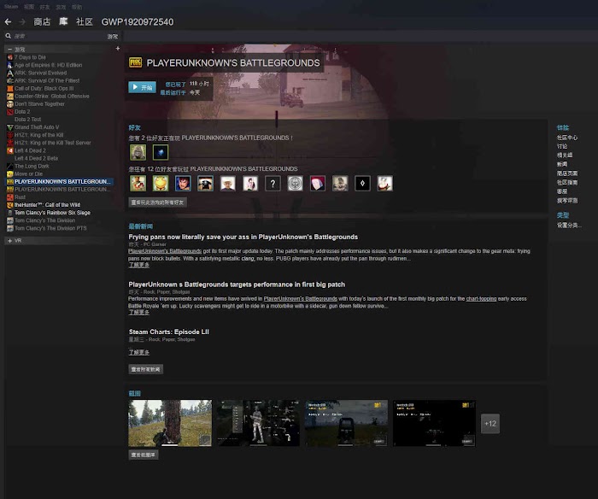598x499 pixels.
Task: Go back with the left arrow
Action: [8, 21]
